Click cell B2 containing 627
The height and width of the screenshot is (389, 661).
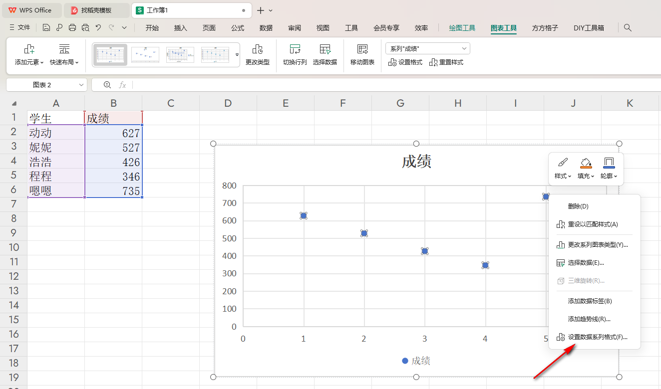113,133
